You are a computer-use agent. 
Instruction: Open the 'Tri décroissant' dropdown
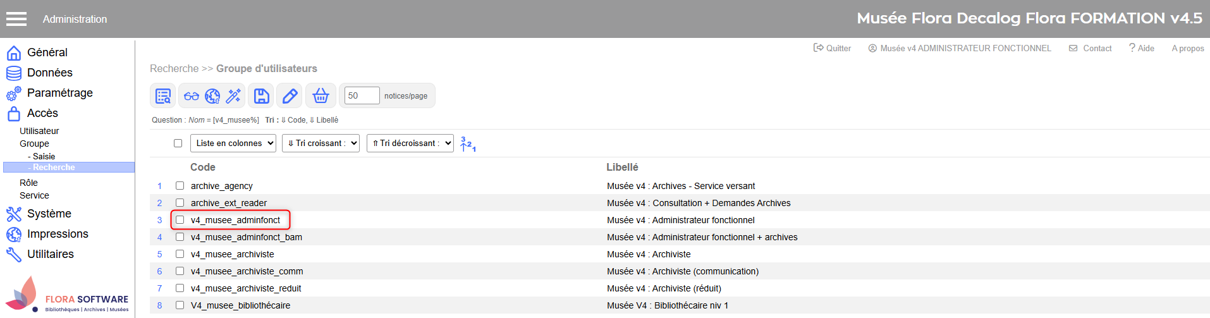click(x=412, y=144)
